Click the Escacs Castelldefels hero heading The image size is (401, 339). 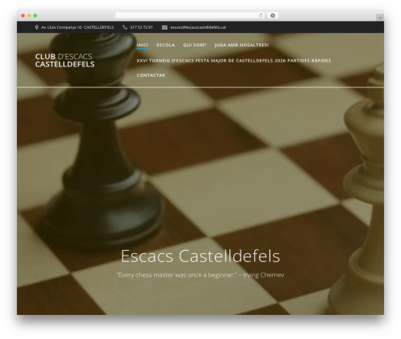[200, 256]
